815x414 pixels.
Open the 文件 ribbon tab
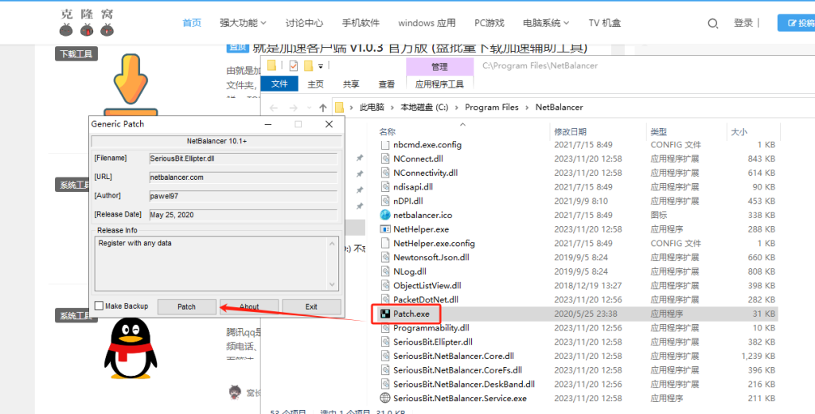point(279,84)
